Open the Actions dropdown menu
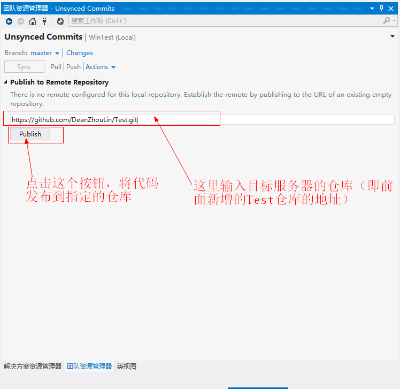This screenshot has width=400, height=389. (x=100, y=67)
